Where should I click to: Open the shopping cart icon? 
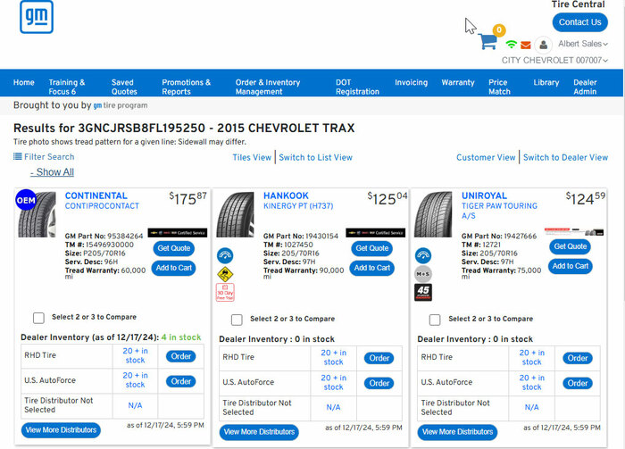(x=487, y=41)
